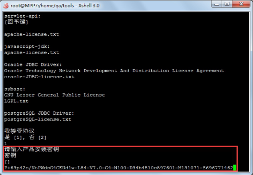
Task: Close the Xshell 3.0 window
Action: coord(241,4)
